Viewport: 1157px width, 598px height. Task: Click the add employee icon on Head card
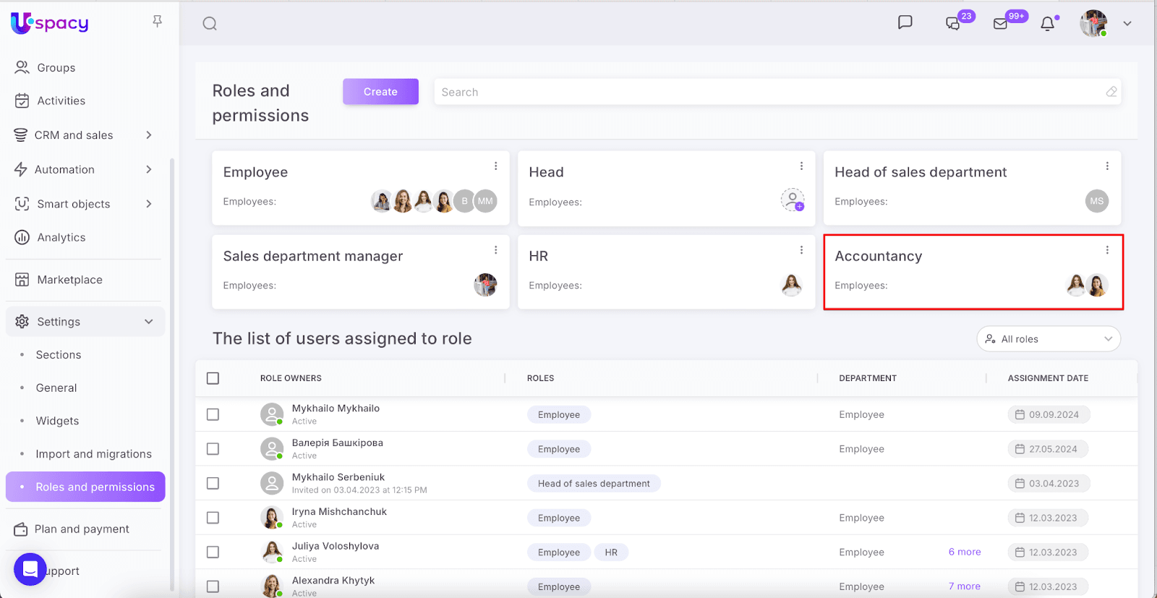(x=793, y=200)
